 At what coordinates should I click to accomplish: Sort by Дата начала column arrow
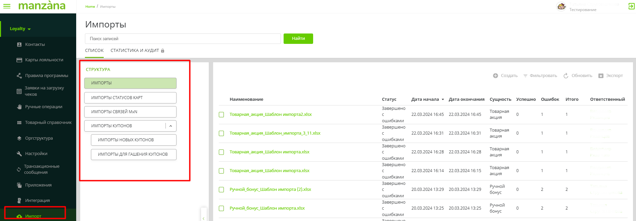[x=443, y=99]
